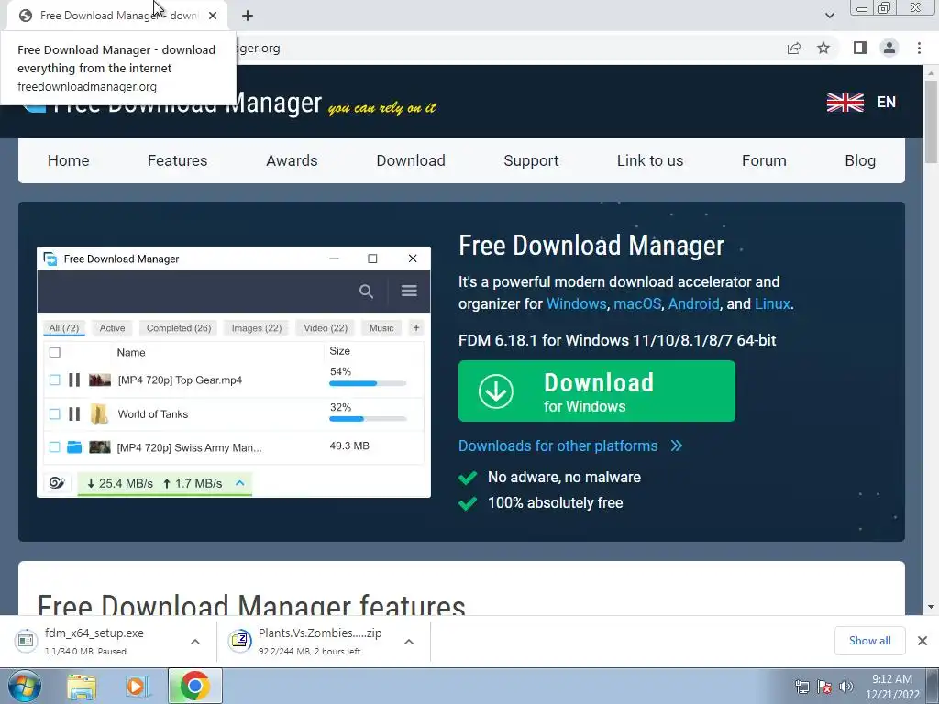The height and width of the screenshot is (704, 939).
Task: Click the World of Tanks folder icon
Action: coord(99,413)
